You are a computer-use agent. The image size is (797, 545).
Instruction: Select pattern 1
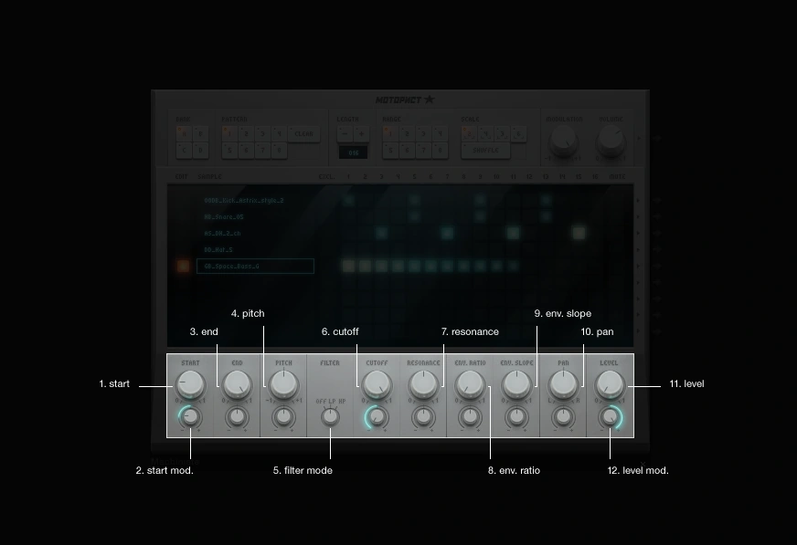pos(229,134)
